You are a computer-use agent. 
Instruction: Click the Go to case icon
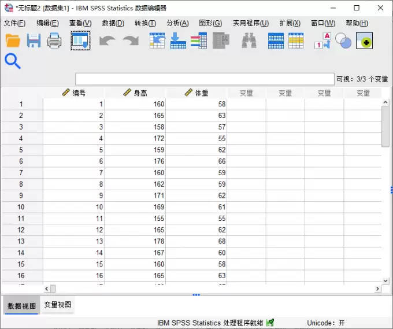[157, 40]
